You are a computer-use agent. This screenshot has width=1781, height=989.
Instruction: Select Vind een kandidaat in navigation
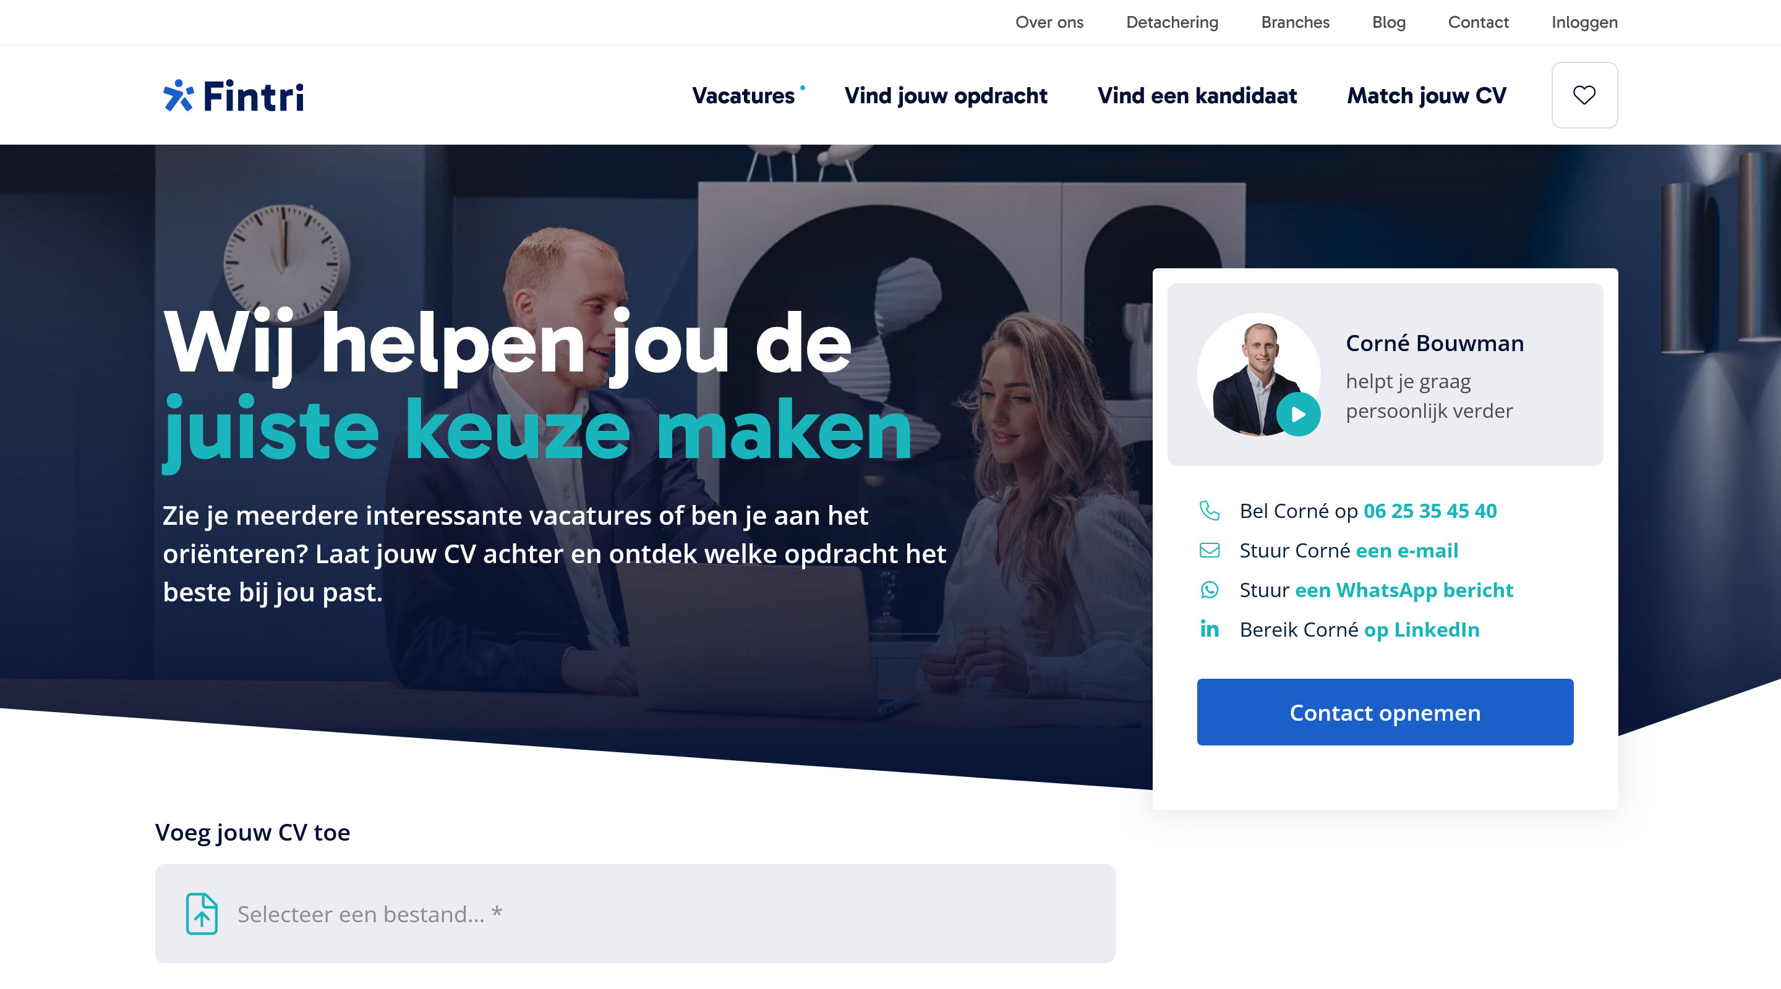tap(1197, 95)
